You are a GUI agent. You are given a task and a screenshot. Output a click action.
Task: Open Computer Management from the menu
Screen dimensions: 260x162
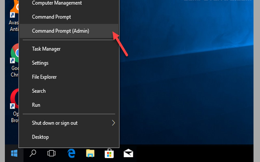tap(56, 3)
